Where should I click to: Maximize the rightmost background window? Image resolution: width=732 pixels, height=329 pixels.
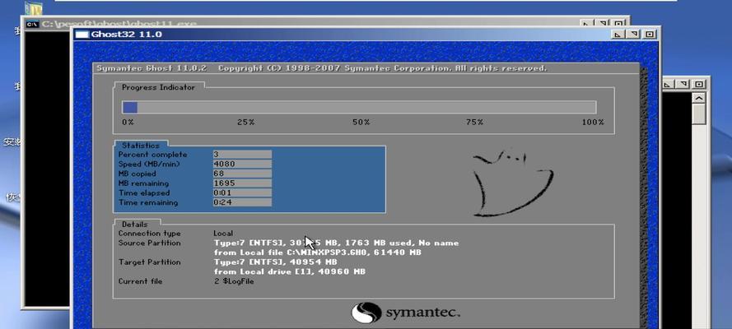click(x=683, y=85)
